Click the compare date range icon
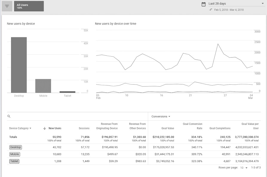Image resolution: width=267 pixels, height=177 pixels. pos(211,10)
